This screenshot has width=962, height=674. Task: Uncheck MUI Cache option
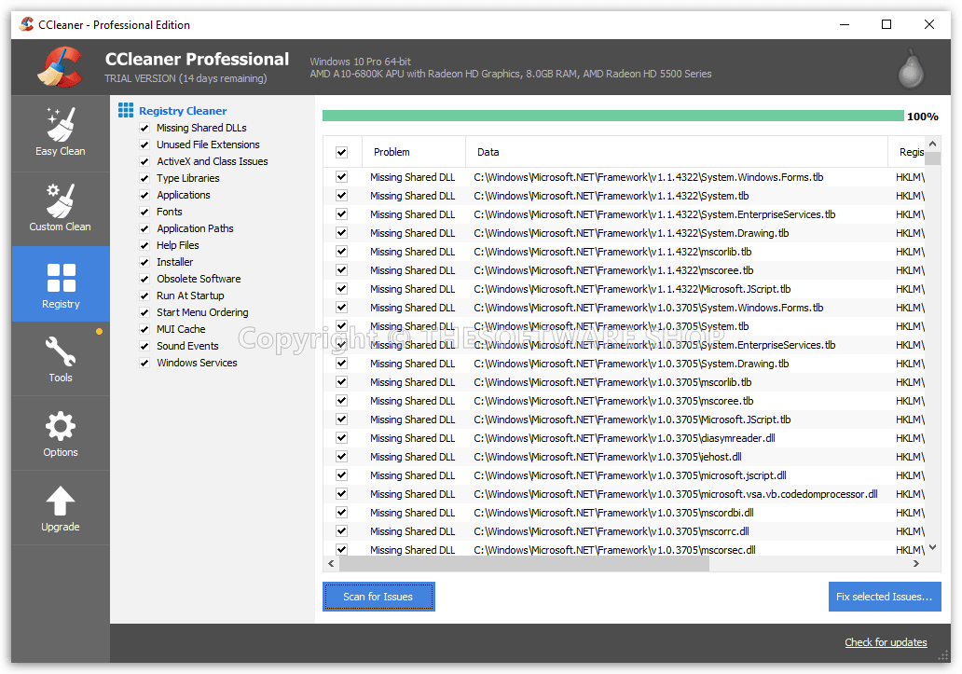tap(144, 329)
